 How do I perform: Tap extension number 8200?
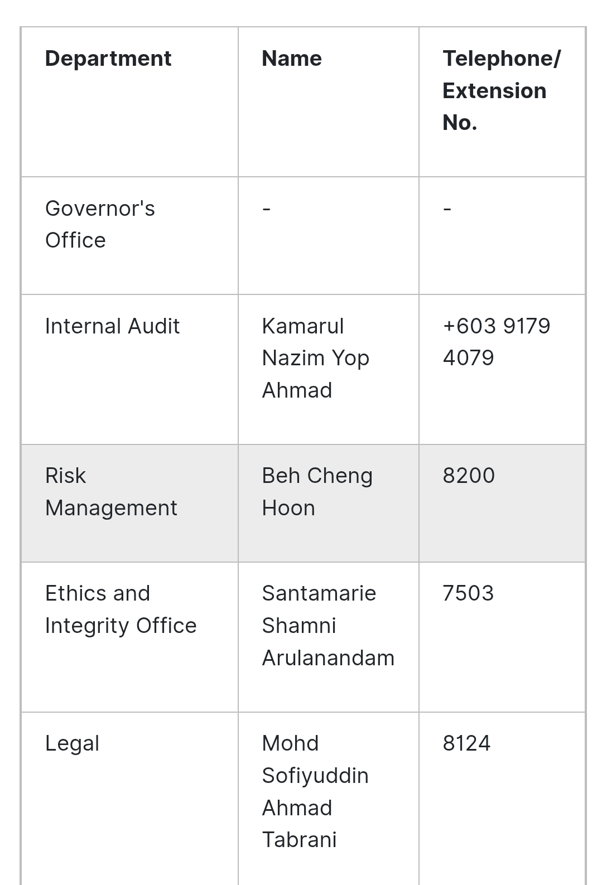click(469, 476)
